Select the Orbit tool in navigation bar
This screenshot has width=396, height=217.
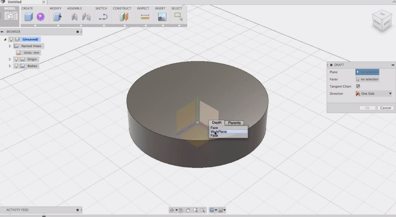click(x=172, y=209)
